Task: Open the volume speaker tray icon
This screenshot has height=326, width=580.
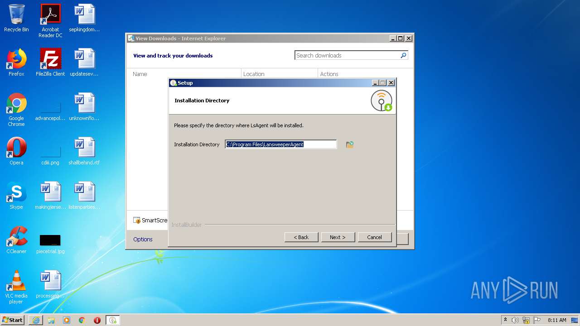Action: 515,320
